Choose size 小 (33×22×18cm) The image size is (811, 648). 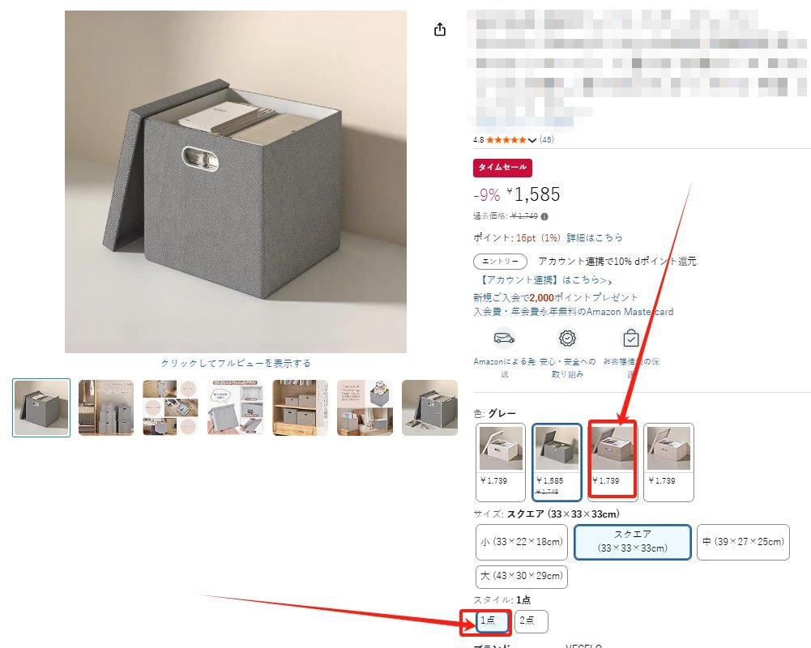click(522, 542)
